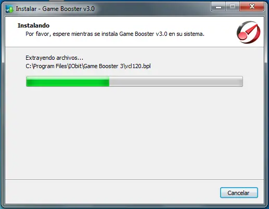This screenshot has width=269, height=209.
Task: Click the green filled part of progress bar
Action: (x=68, y=81)
